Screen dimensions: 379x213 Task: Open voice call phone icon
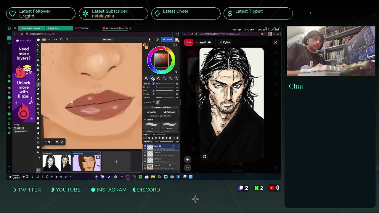pos(62,142)
